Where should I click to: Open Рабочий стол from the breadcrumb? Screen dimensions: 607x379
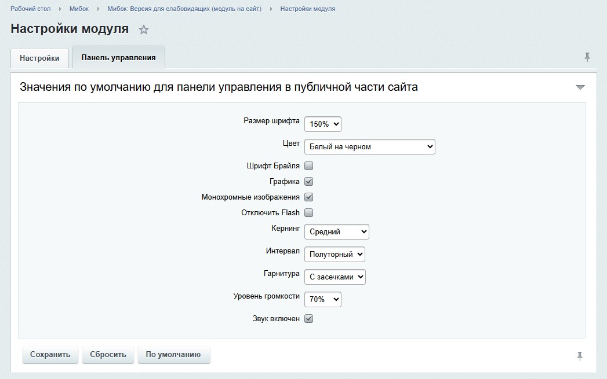click(30, 9)
